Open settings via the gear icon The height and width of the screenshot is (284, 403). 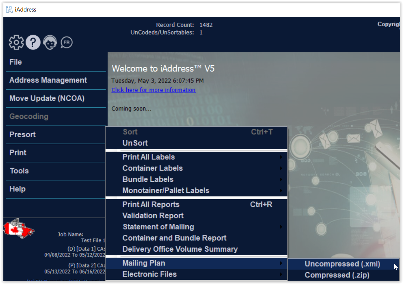(16, 42)
